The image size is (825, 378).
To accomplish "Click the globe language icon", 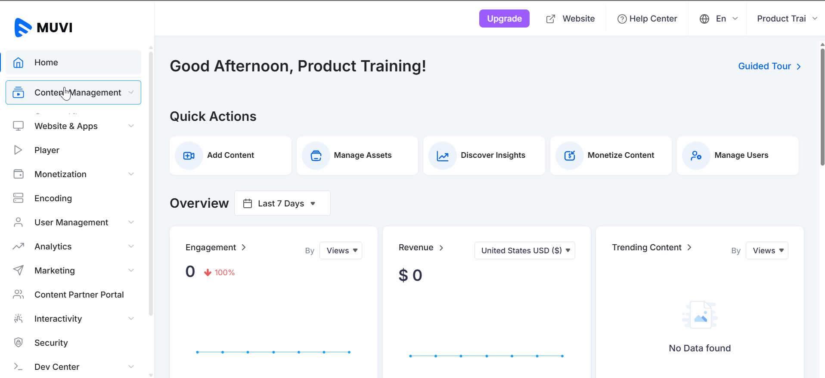I will click(704, 19).
